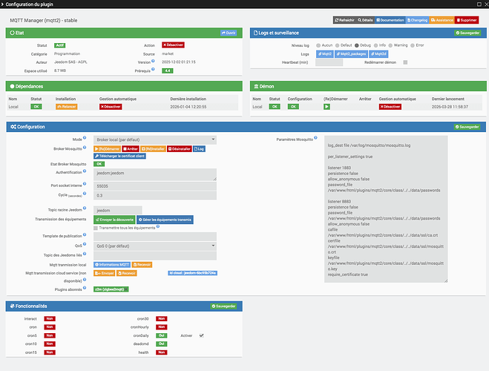Click help icon next to Plugins abonnés

coord(85,288)
